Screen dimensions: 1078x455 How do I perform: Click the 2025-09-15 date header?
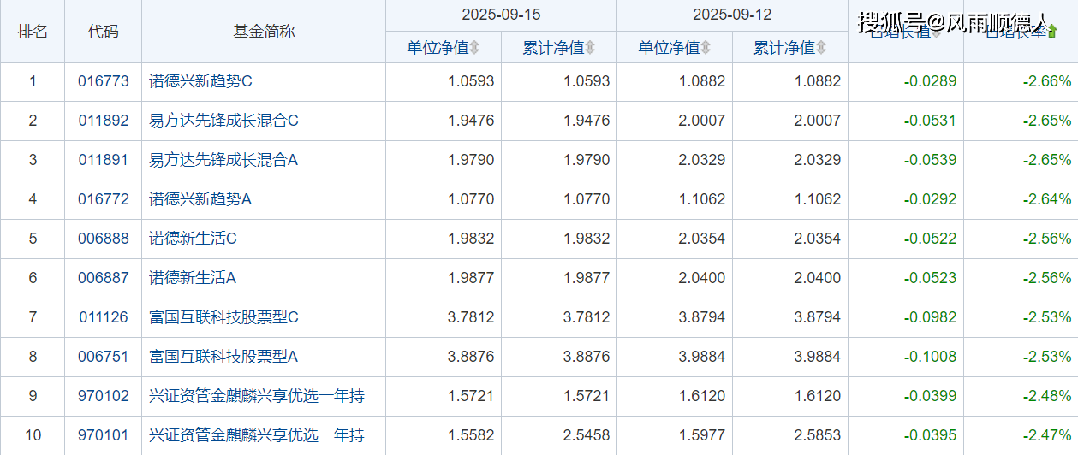click(501, 15)
